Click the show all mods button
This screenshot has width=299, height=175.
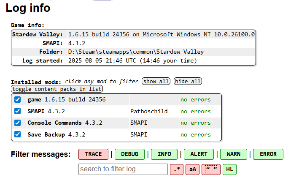pyautogui.click(x=156, y=82)
